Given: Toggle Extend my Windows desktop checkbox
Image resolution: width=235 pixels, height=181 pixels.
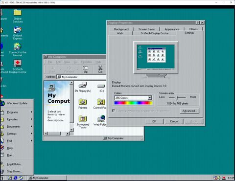Looking at the screenshot, I should tap(114, 111).
